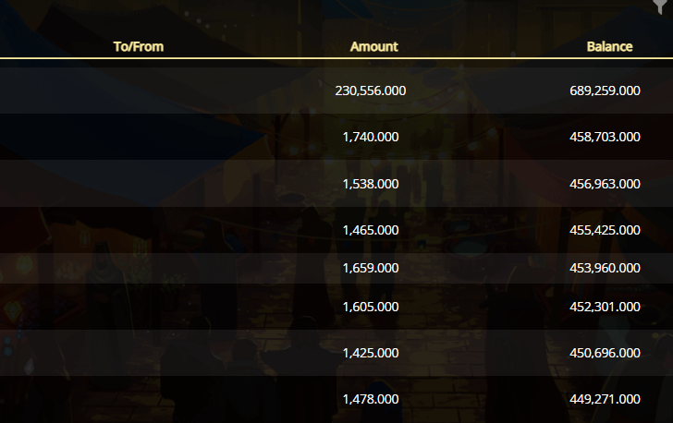Image resolution: width=673 pixels, height=423 pixels.
Task: Select the 456,963.000 balance value
Action: click(605, 184)
